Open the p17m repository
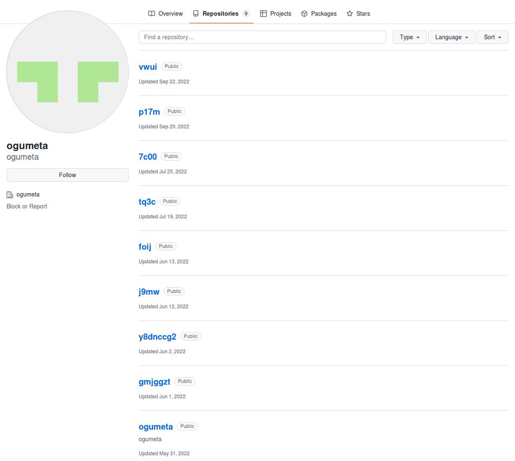515x461 pixels. (x=149, y=112)
